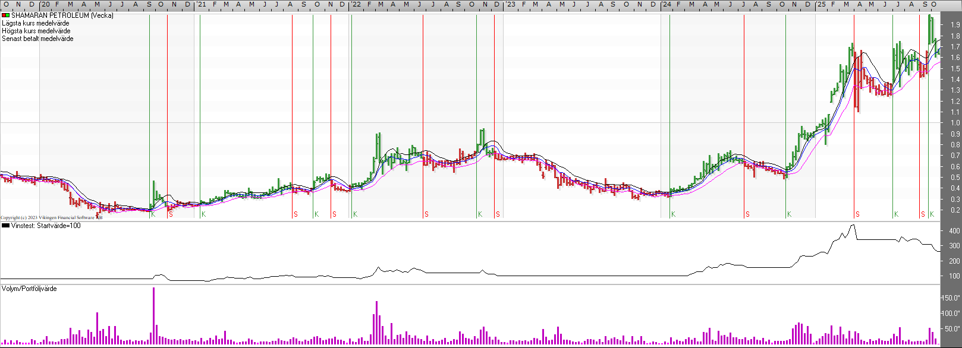Select the SHAMARAN PETROLEUM (Vecka) title label
The width and height of the screenshot is (962, 348).
(x=62, y=15)
